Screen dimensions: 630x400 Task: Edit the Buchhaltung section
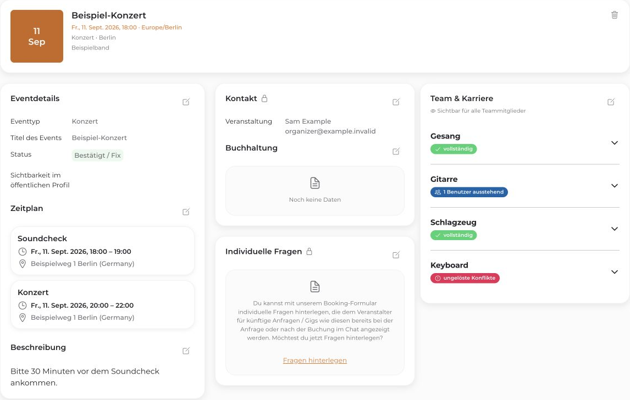[x=396, y=152]
